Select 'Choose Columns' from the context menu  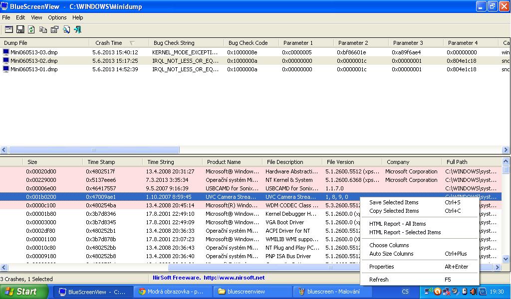click(x=389, y=245)
